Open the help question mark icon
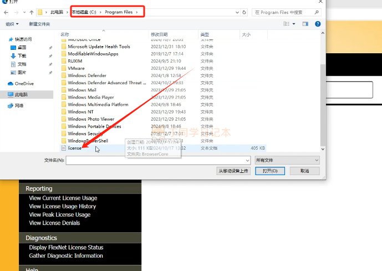 [x=318, y=24]
